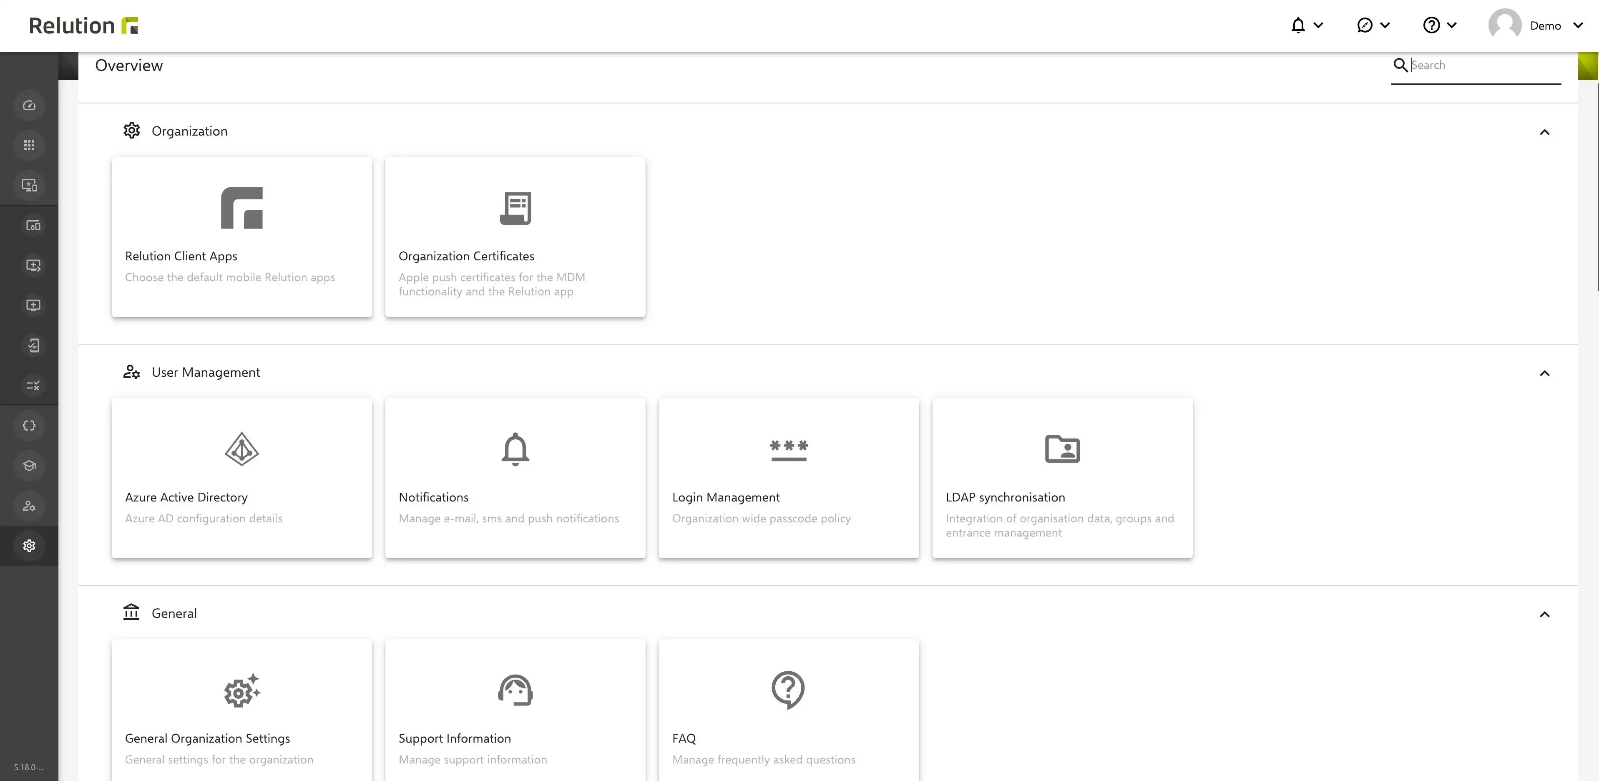Image resolution: width=1599 pixels, height=781 pixels.
Task: Open the graduation cap education sidebar icon
Action: 29,466
